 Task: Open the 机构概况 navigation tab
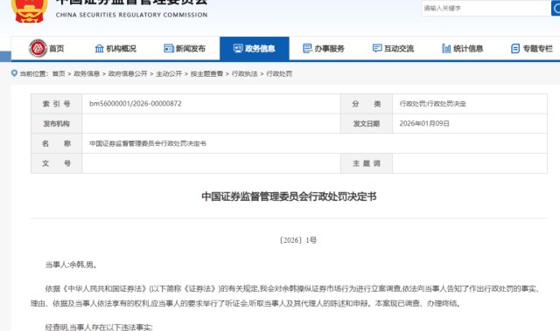pos(115,48)
